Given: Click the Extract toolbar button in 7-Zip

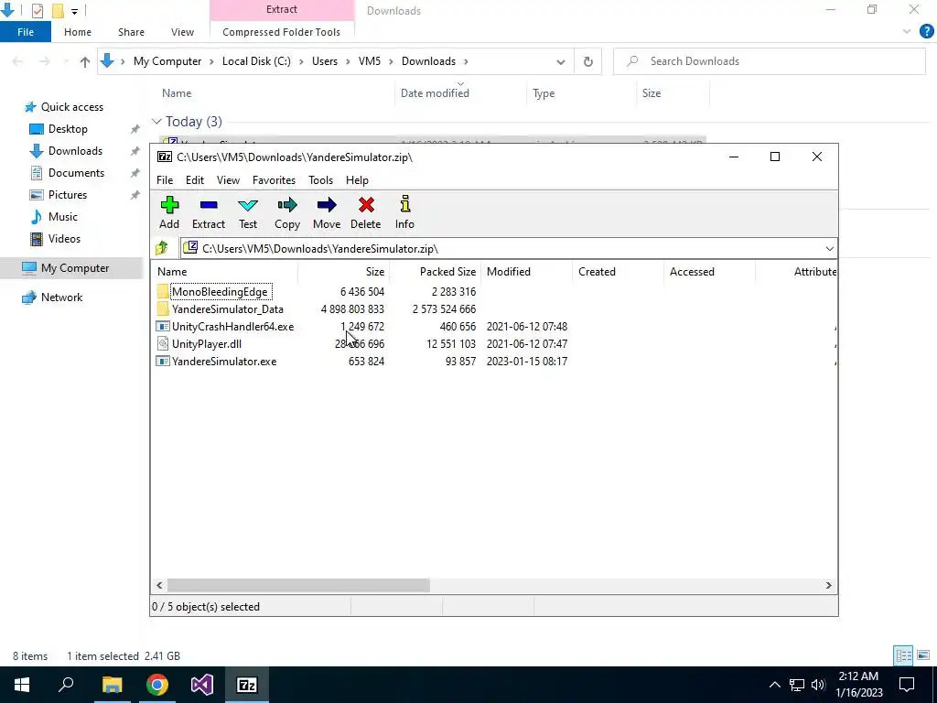Looking at the screenshot, I should pyautogui.click(x=208, y=212).
